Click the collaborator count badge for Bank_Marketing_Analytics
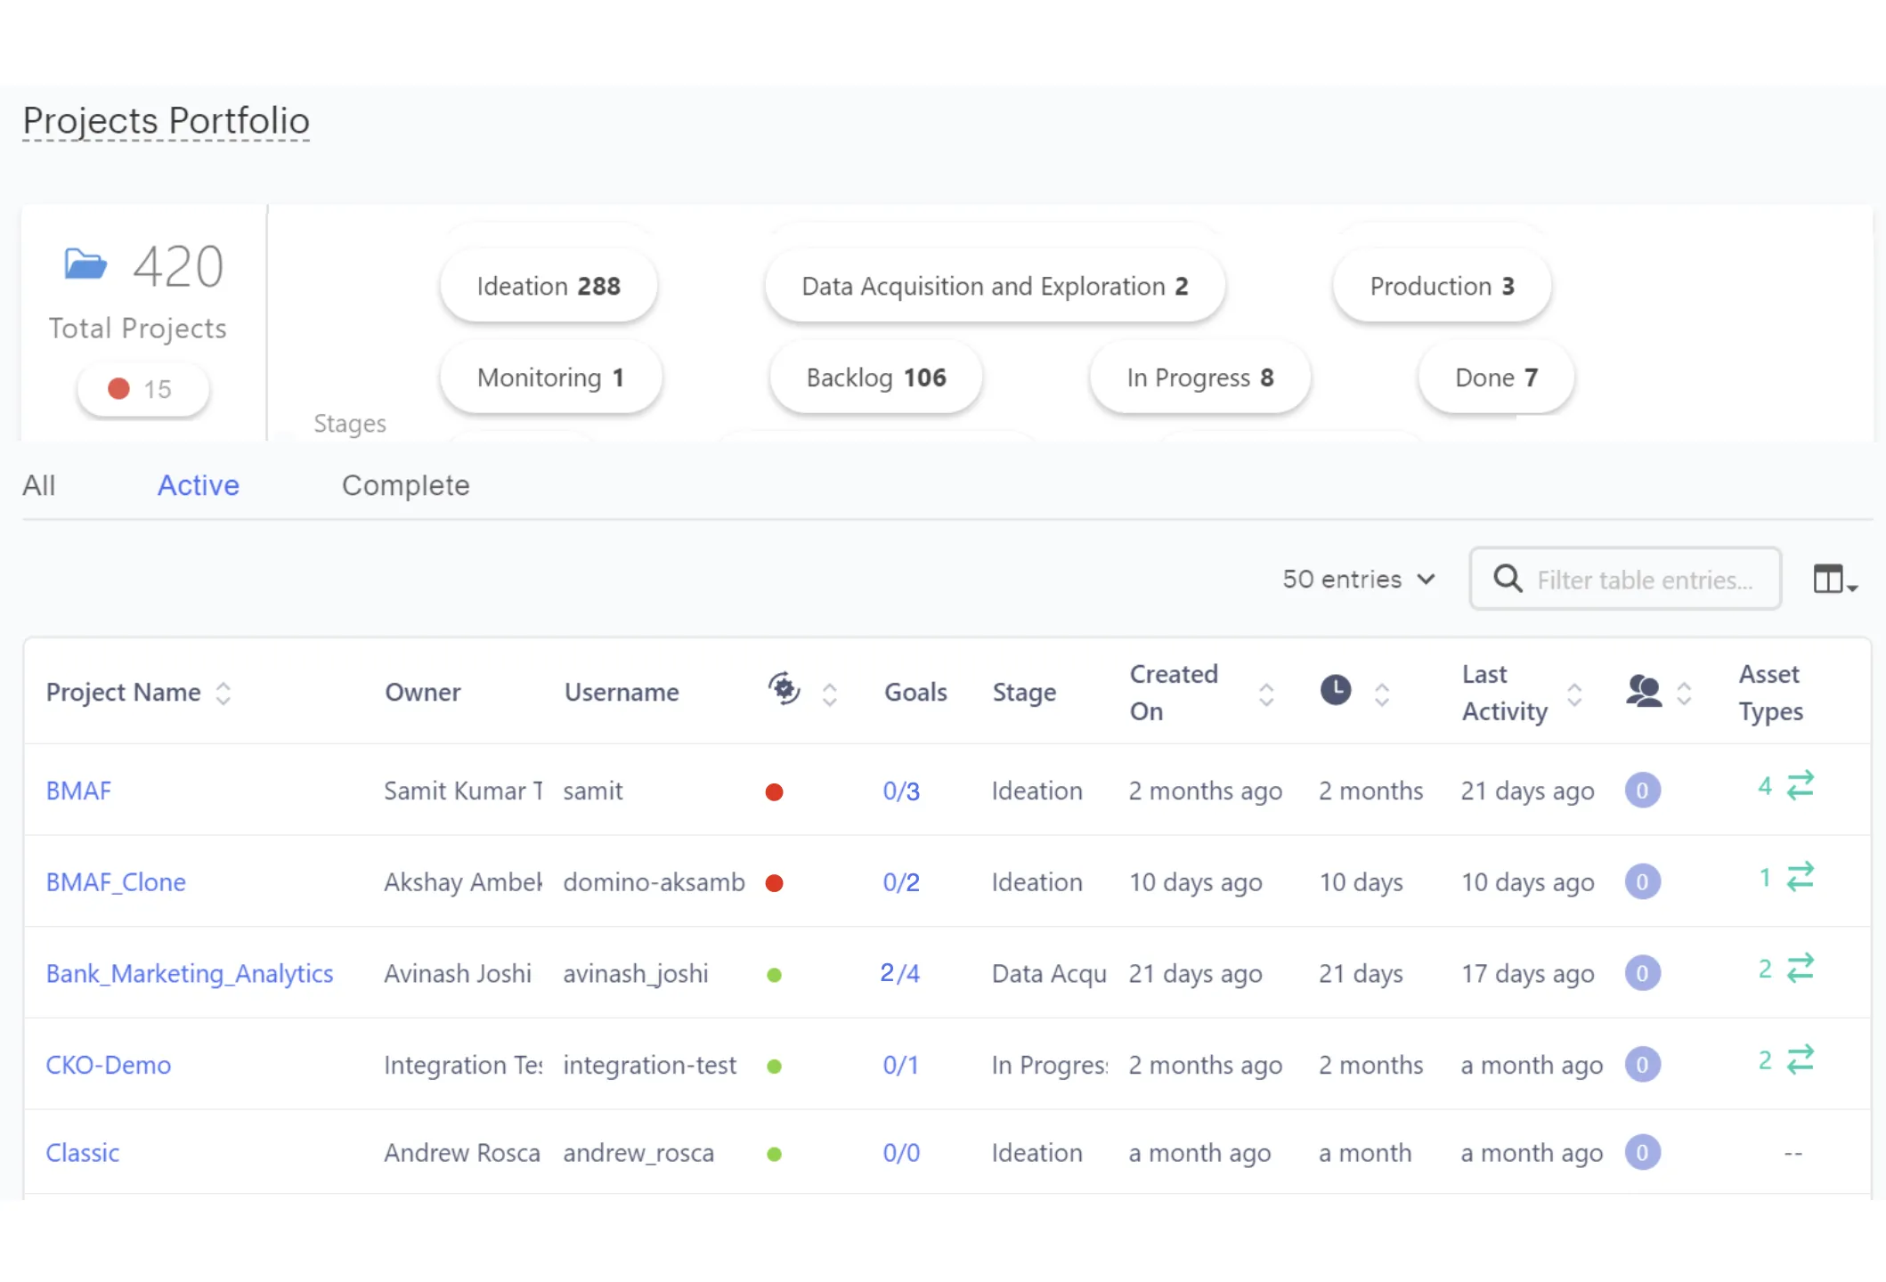 click(1642, 973)
